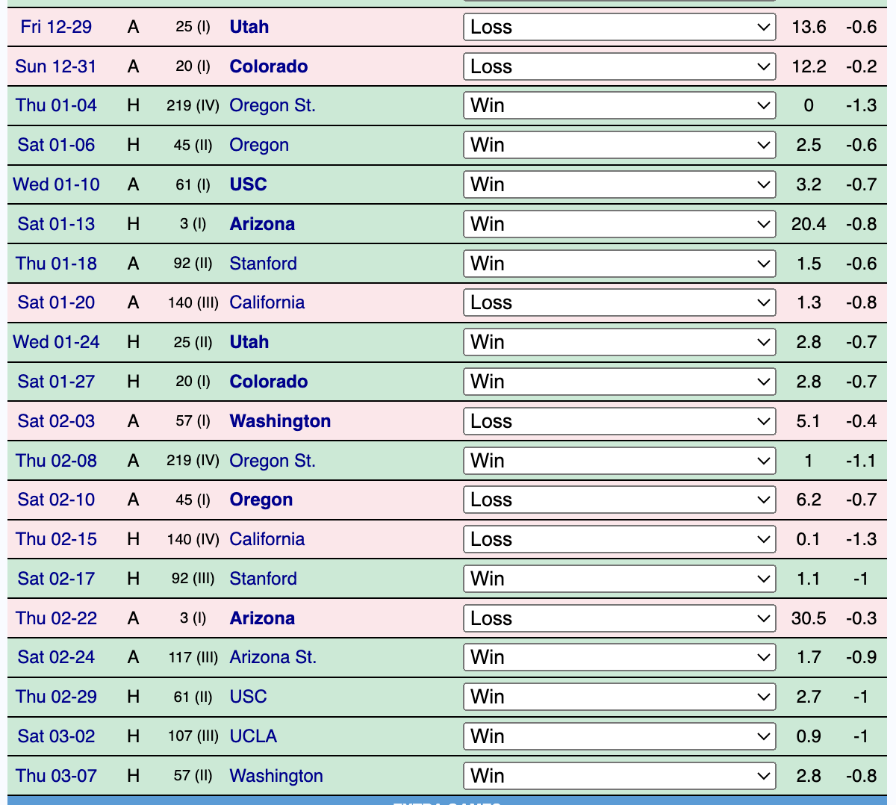Image resolution: width=896 pixels, height=805 pixels.
Task: Open Arizona team link for Sat 01-13
Action: [x=262, y=224]
